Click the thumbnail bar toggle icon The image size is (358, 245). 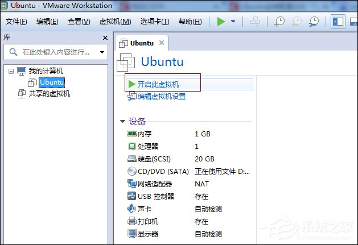click(353, 22)
